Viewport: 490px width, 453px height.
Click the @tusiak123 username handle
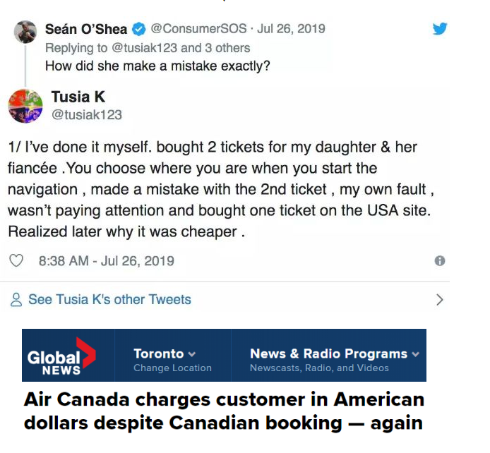tap(88, 114)
